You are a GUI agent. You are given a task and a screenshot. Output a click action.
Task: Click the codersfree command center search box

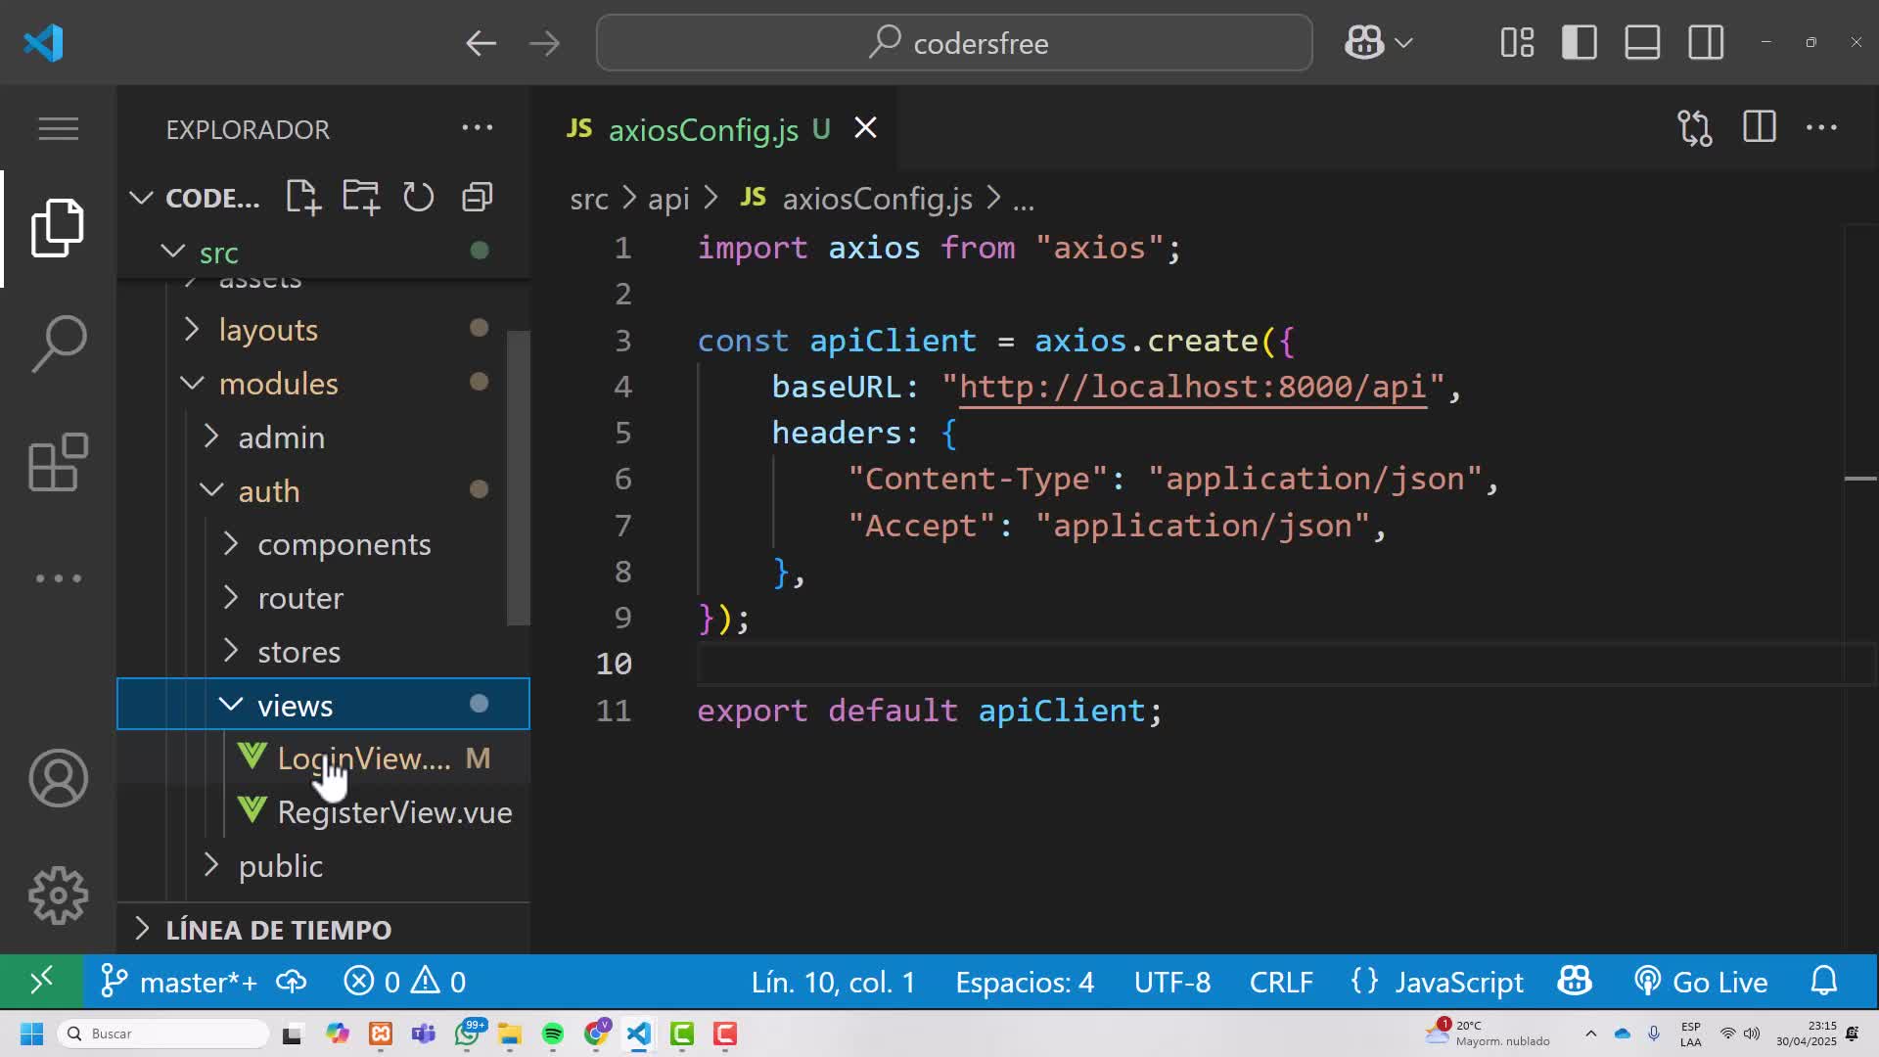point(954,43)
